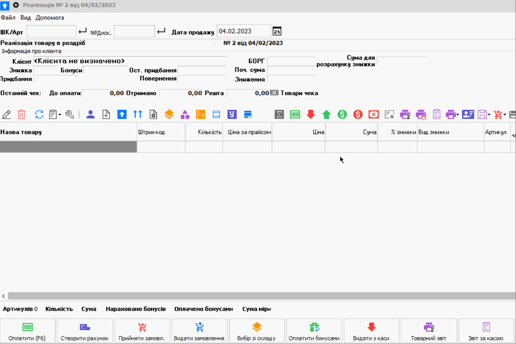Click the red down arrow toolbar icon
Image resolution: width=516 pixels, height=344 pixels.
(311, 115)
